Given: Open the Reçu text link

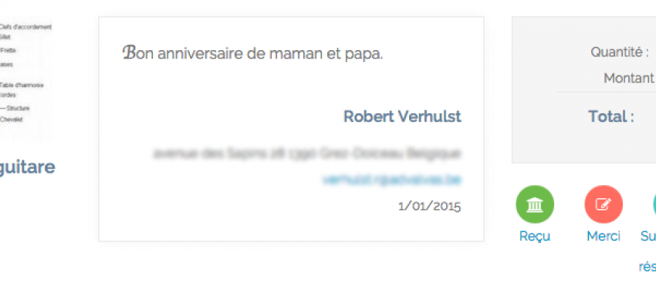Looking at the screenshot, I should (x=535, y=237).
